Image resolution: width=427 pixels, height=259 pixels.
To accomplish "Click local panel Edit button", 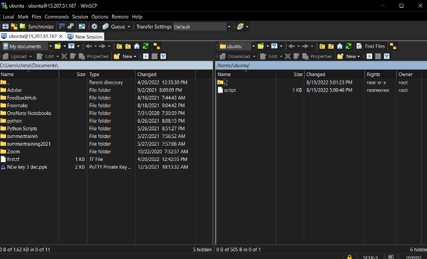I will [46, 56].
